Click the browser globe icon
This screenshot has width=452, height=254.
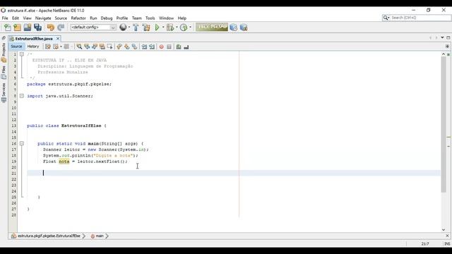[123, 27]
